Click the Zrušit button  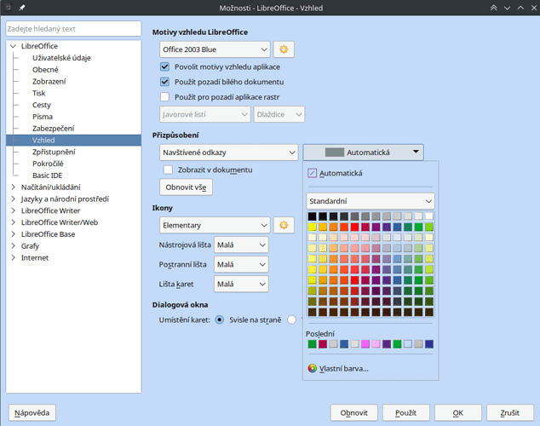(x=510, y=412)
